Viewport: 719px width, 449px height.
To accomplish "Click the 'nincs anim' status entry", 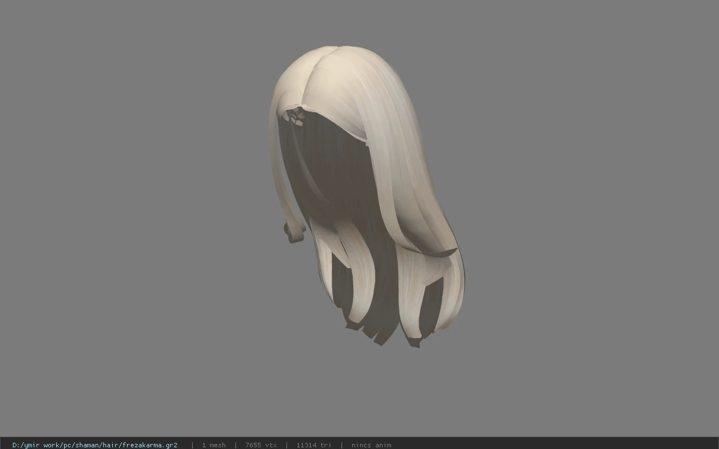I will [371, 445].
